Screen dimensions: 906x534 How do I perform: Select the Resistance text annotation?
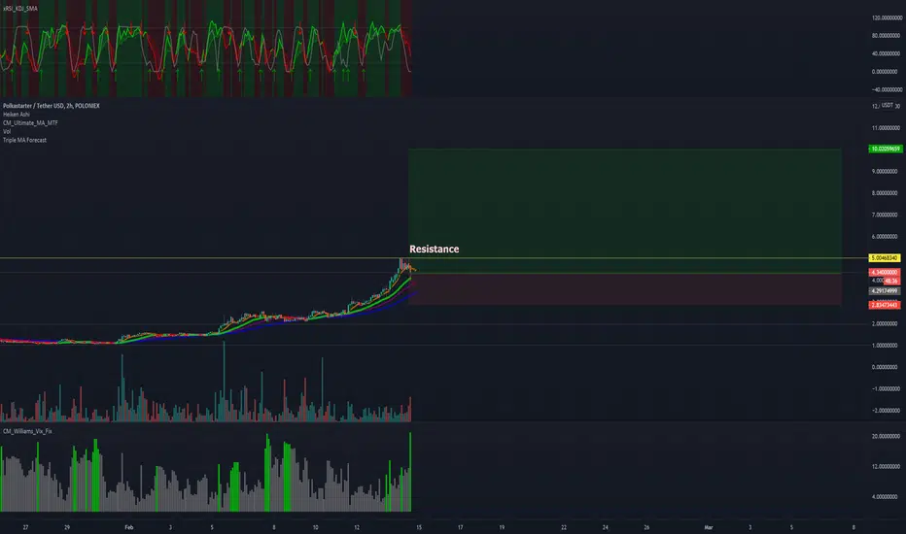click(x=434, y=249)
